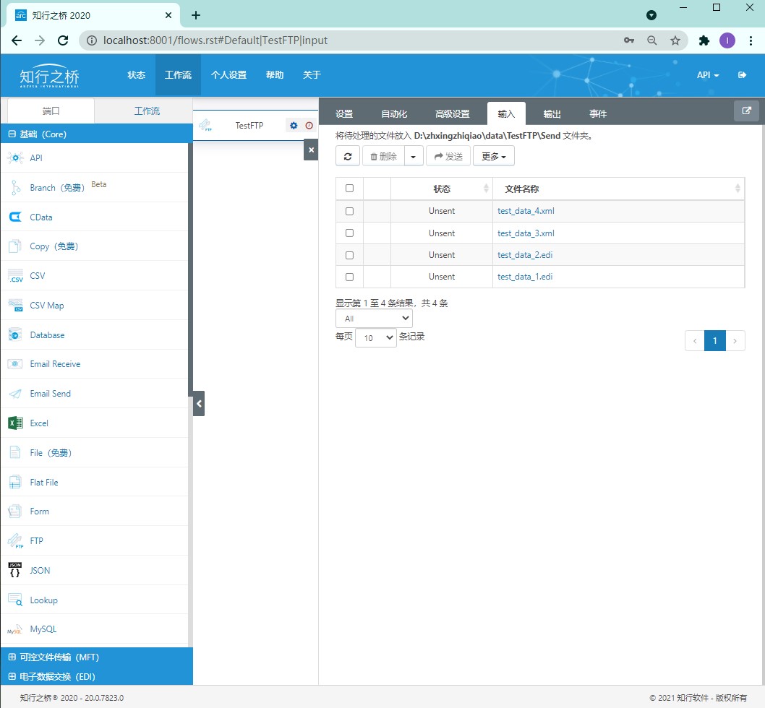Check the box for test_data_1.edi
Image resolution: width=765 pixels, height=708 pixels.
(x=349, y=277)
